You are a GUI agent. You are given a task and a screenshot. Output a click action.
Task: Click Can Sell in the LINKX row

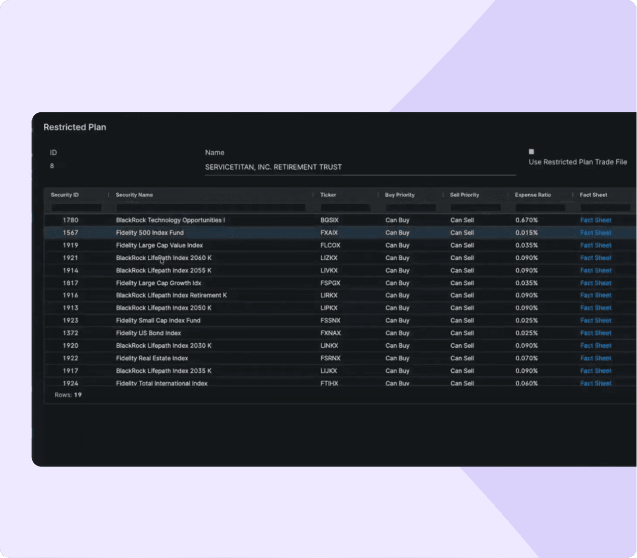click(462, 346)
